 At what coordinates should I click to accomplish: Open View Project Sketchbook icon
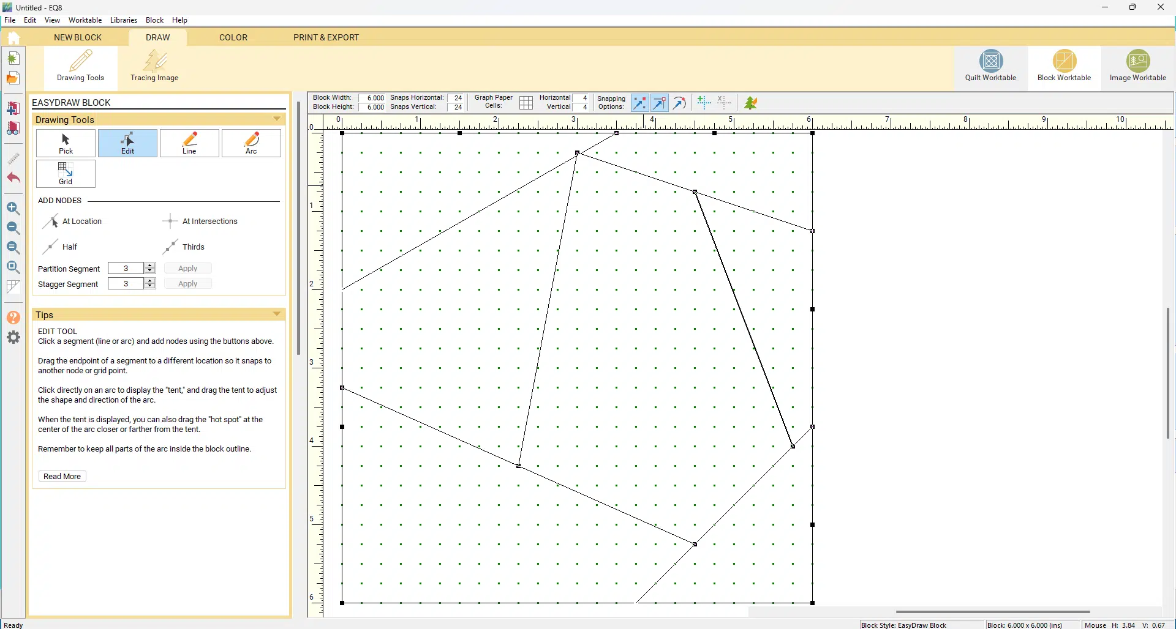coord(13,128)
